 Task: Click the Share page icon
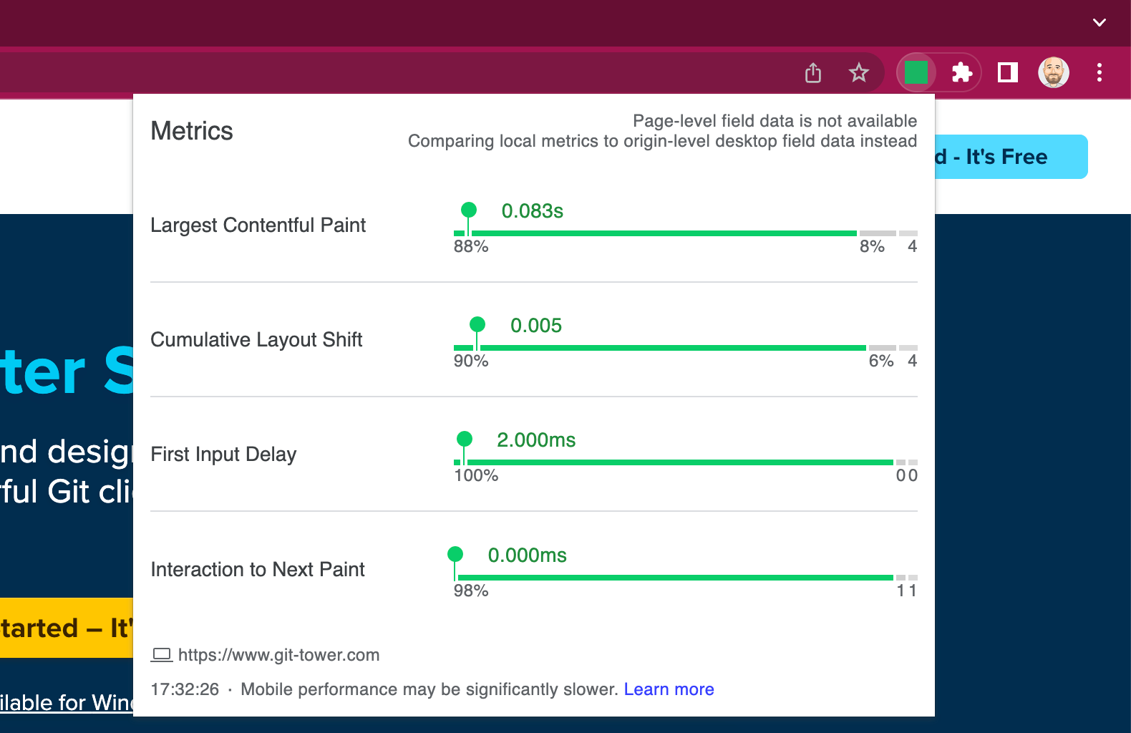coord(813,72)
